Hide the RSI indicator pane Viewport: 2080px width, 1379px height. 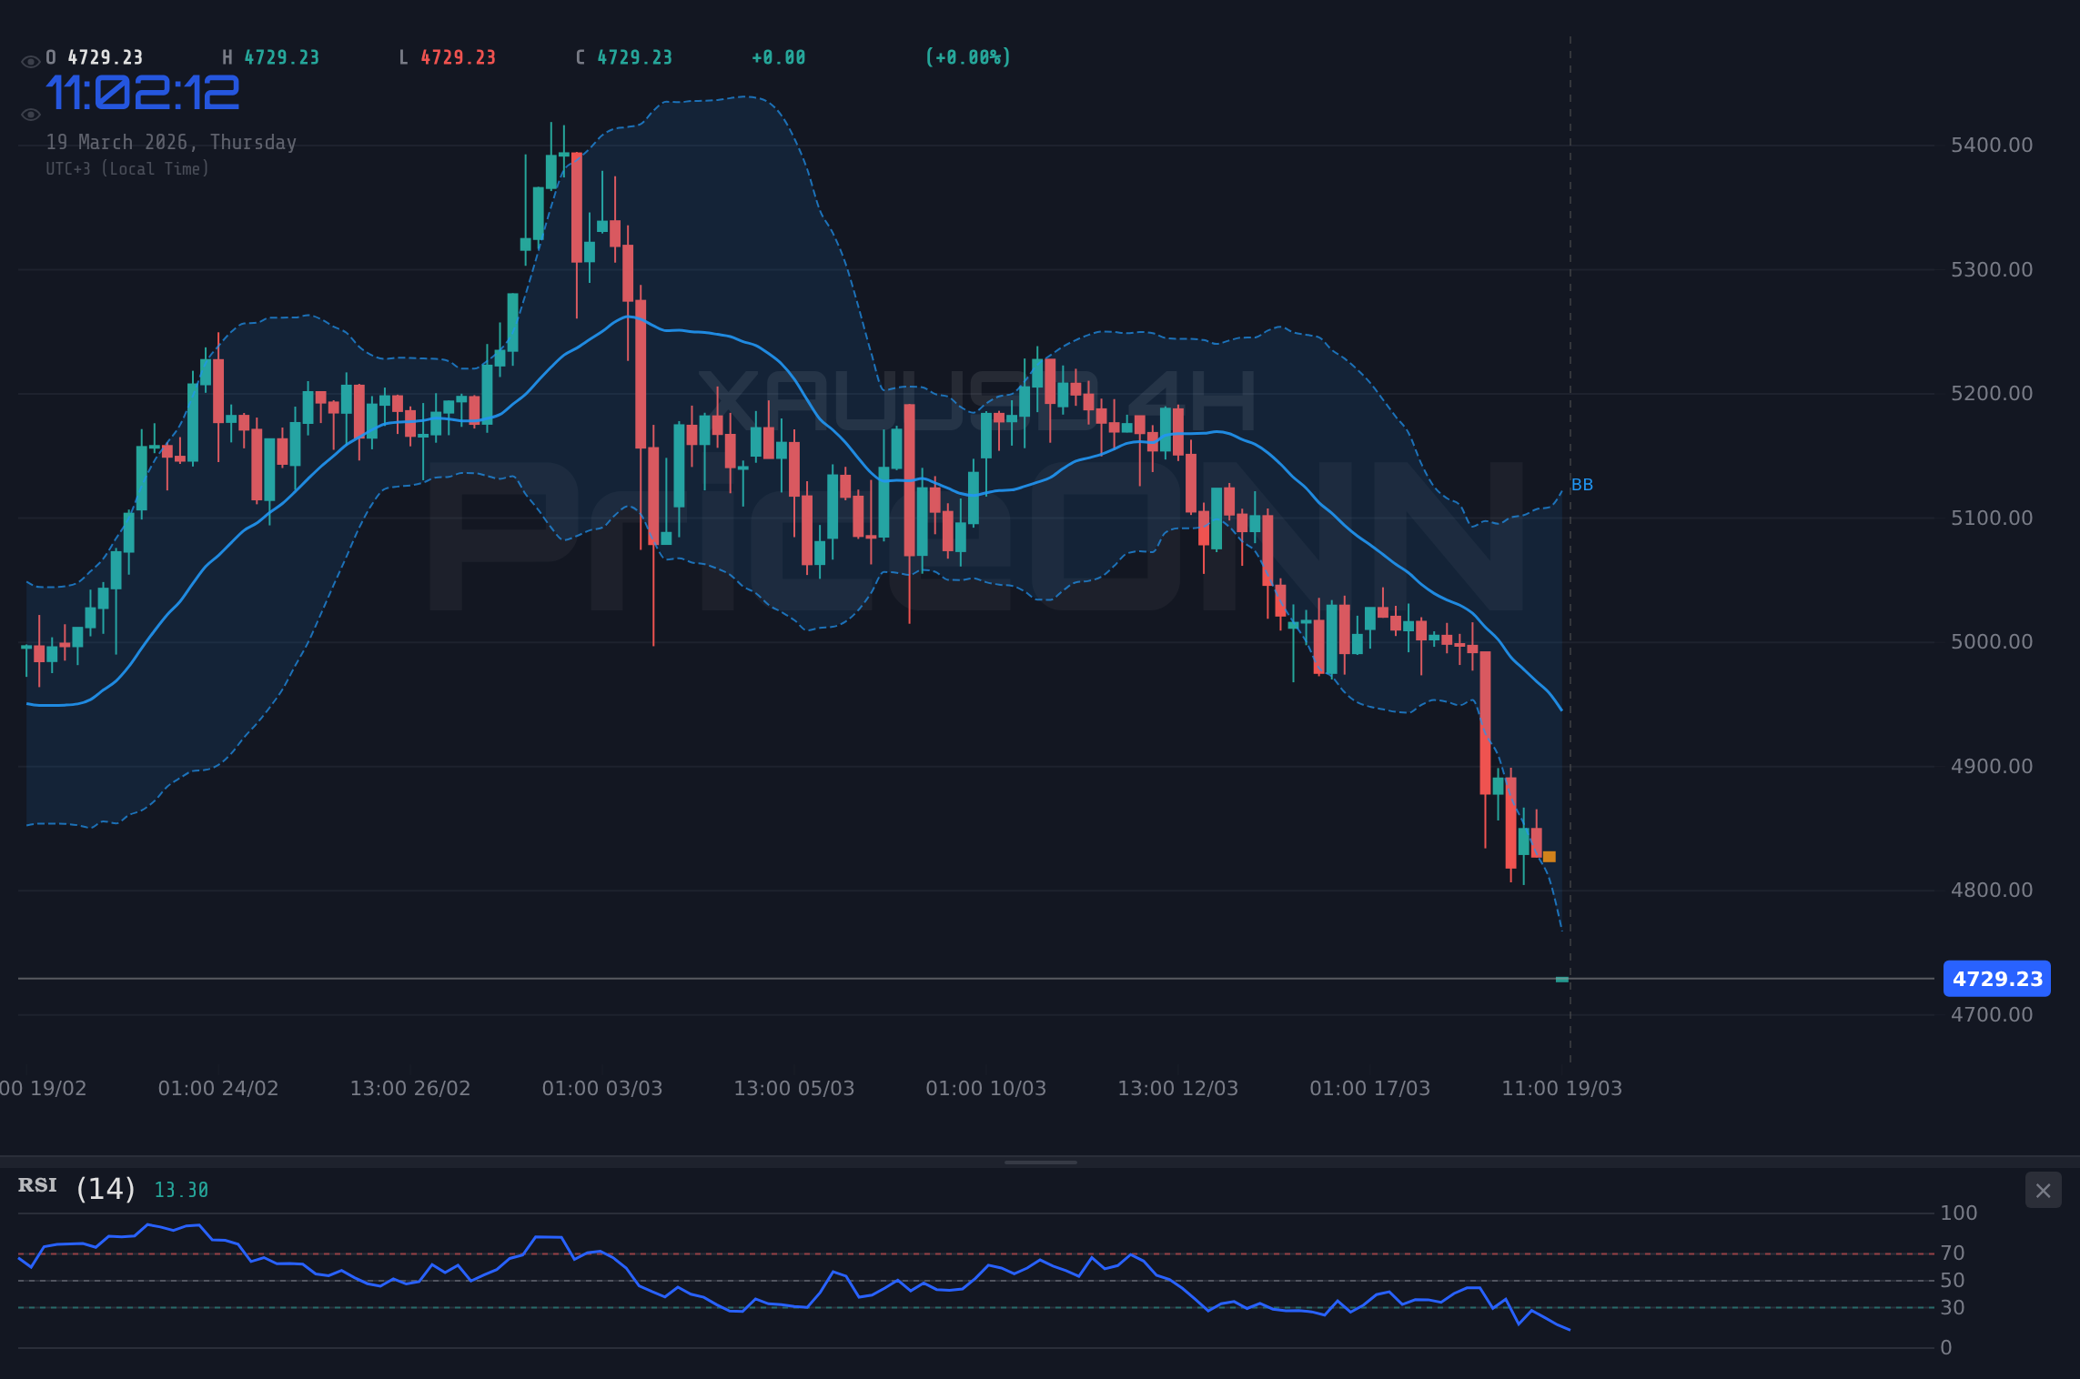[2042, 1191]
